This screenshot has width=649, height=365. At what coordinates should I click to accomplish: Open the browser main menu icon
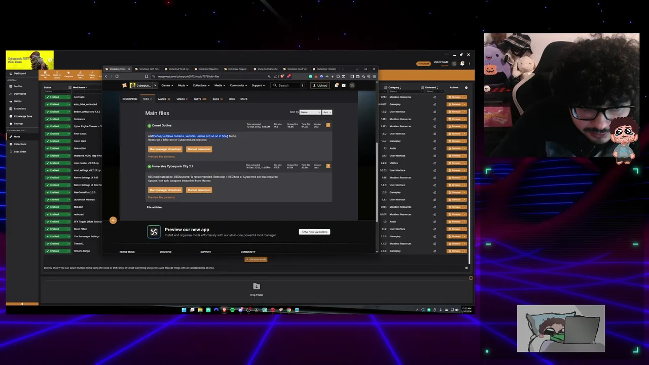(x=374, y=77)
